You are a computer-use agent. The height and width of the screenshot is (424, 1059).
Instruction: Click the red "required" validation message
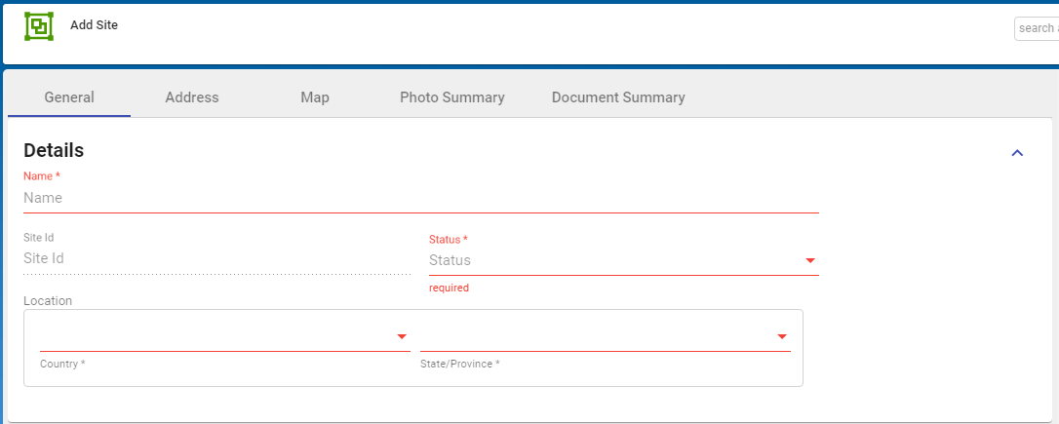coord(449,289)
